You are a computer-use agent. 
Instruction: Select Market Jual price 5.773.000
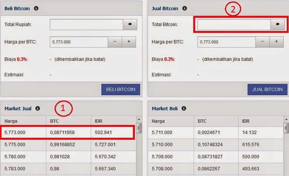tap(15, 133)
